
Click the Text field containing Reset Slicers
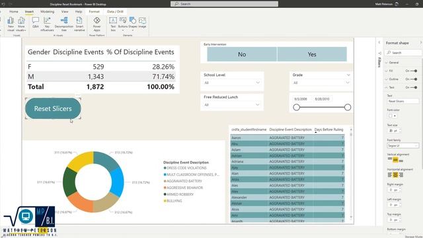(403, 101)
